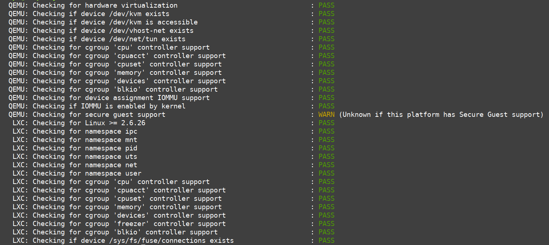Click the WARN status for secure guest support
Screen dimensions: 549x245
[326, 115]
